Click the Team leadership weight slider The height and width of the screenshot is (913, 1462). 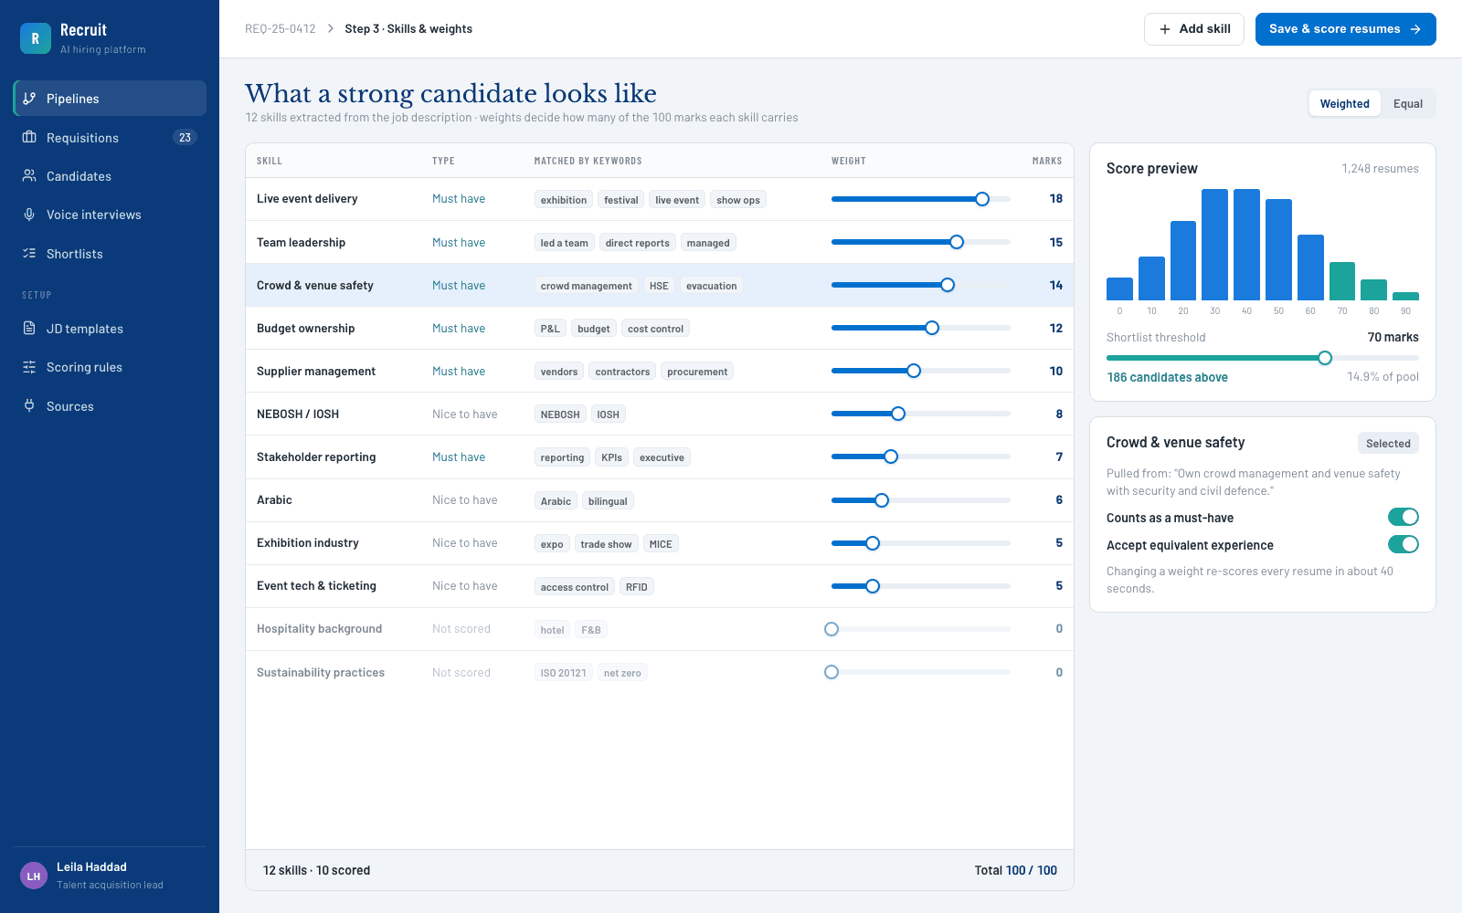pos(920,242)
